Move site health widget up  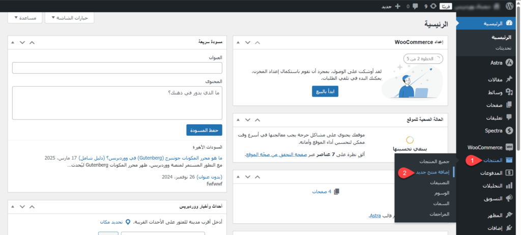click(257, 120)
